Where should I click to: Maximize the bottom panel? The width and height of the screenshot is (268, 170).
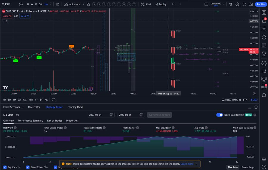click(x=256, y=107)
